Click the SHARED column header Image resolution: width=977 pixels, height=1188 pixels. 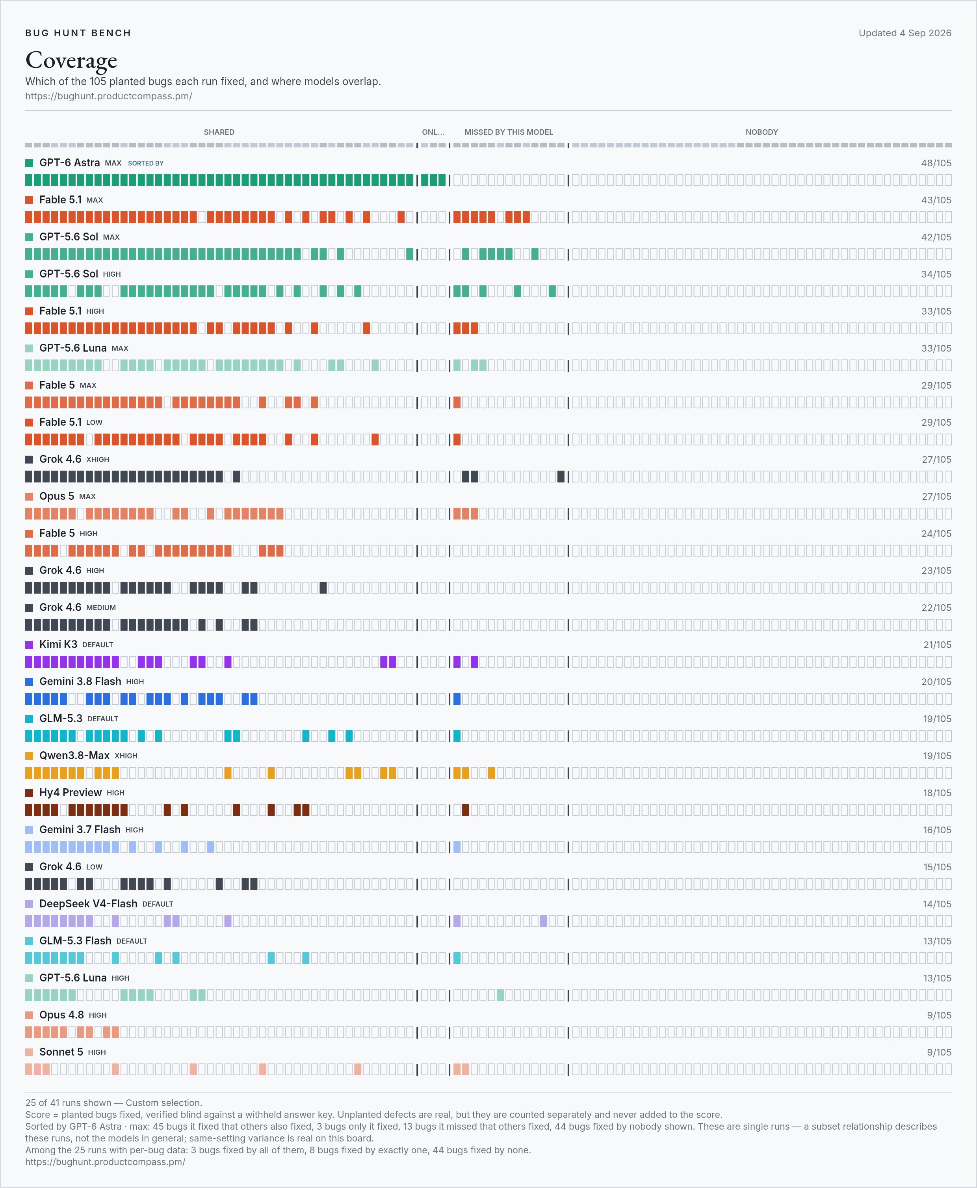coord(219,132)
